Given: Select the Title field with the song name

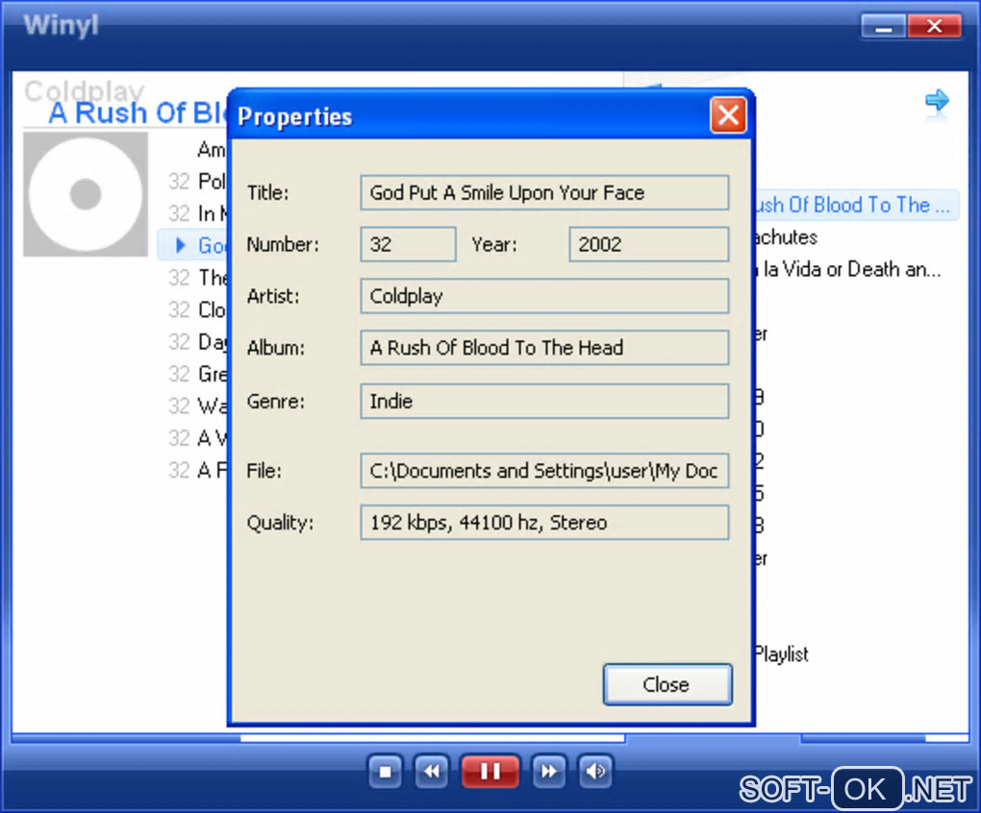Looking at the screenshot, I should [x=544, y=192].
